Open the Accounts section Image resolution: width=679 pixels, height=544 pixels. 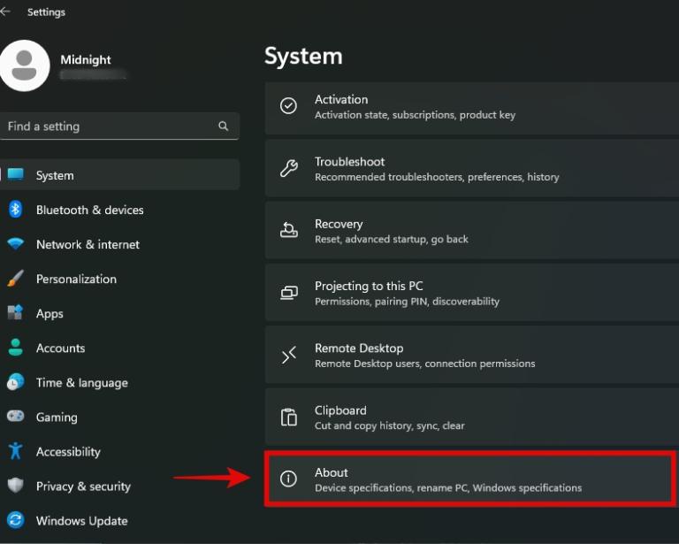(x=60, y=348)
